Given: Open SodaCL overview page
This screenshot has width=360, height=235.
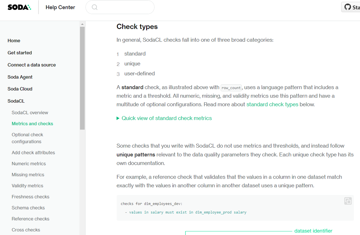Looking at the screenshot, I should click(x=30, y=113).
